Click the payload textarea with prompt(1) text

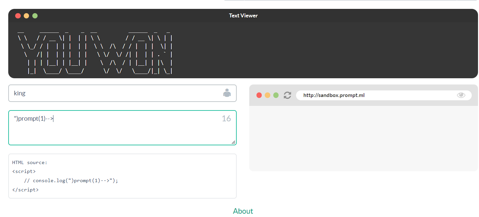(x=122, y=128)
